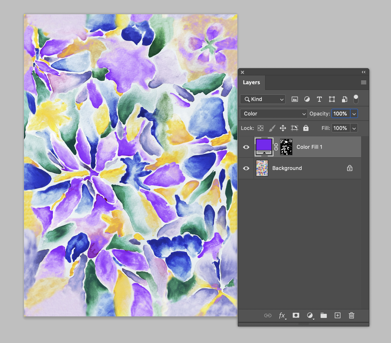Add a new layer mask
391x343 pixels.
click(x=296, y=315)
